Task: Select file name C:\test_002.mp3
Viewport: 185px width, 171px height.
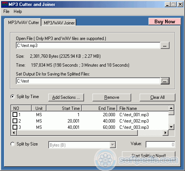Action: pos(134,121)
